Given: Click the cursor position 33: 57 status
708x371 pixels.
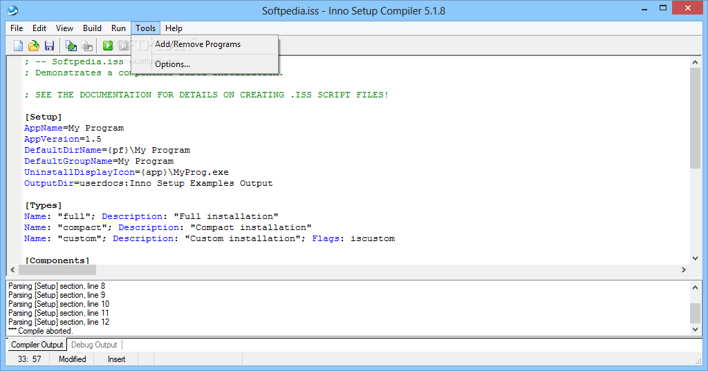Looking at the screenshot, I should click(29, 359).
